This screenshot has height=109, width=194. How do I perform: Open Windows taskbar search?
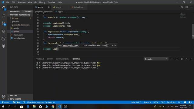(9, 107)
